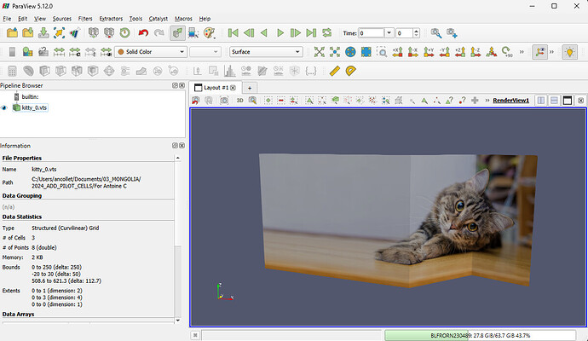
Task: Toggle the 3D interaction mode button
Action: pos(239,101)
